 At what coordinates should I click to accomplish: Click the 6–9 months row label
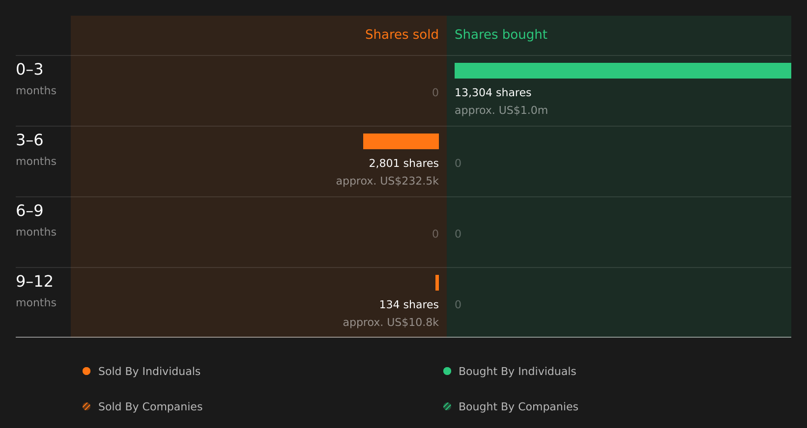(x=36, y=220)
